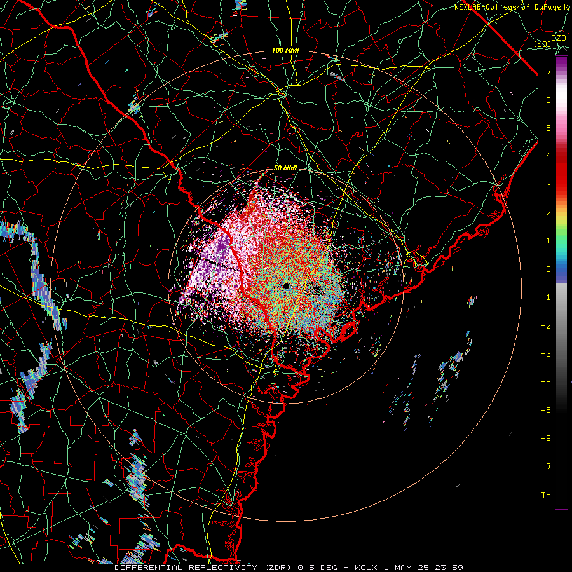The image size is (572, 572).
Task: Click the 1 value on the color scale
Action: [548, 241]
